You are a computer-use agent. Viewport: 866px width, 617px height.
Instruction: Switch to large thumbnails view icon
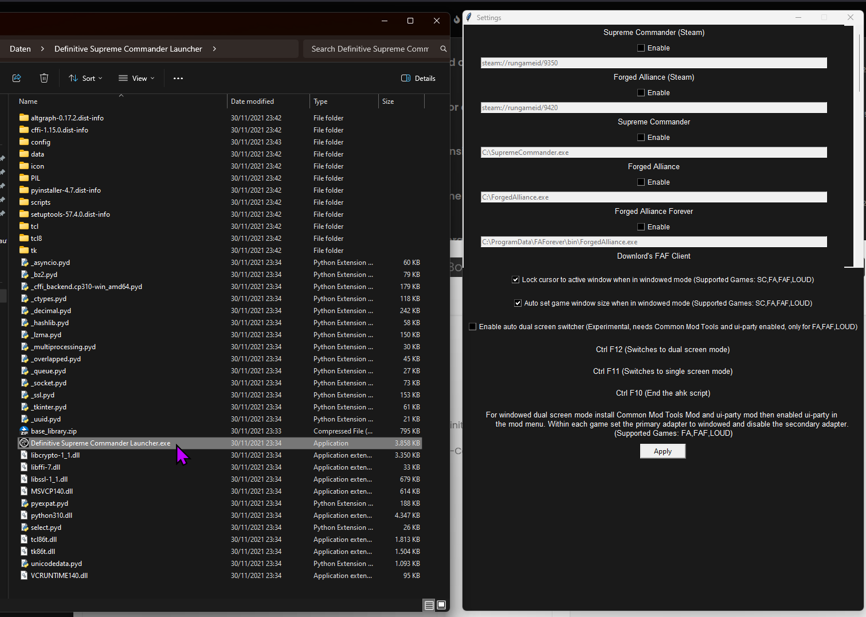(441, 605)
